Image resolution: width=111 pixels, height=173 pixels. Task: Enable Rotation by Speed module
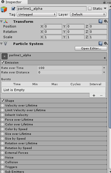click(2, 148)
